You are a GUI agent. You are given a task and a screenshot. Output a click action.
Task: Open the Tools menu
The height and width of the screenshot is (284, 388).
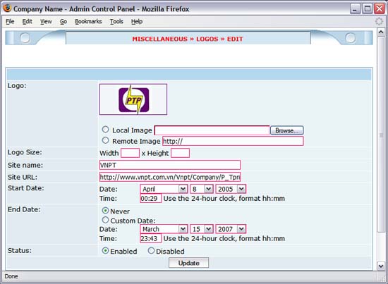click(116, 22)
